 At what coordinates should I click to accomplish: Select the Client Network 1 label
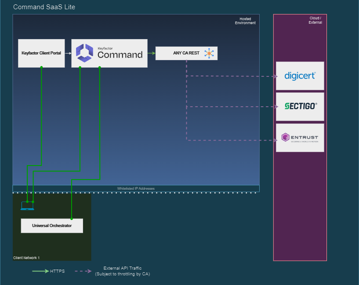point(27,257)
